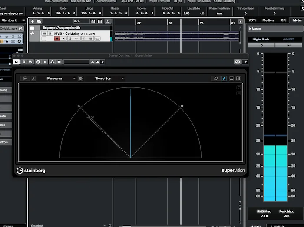Click the plugin preset name field

coord(76,62)
